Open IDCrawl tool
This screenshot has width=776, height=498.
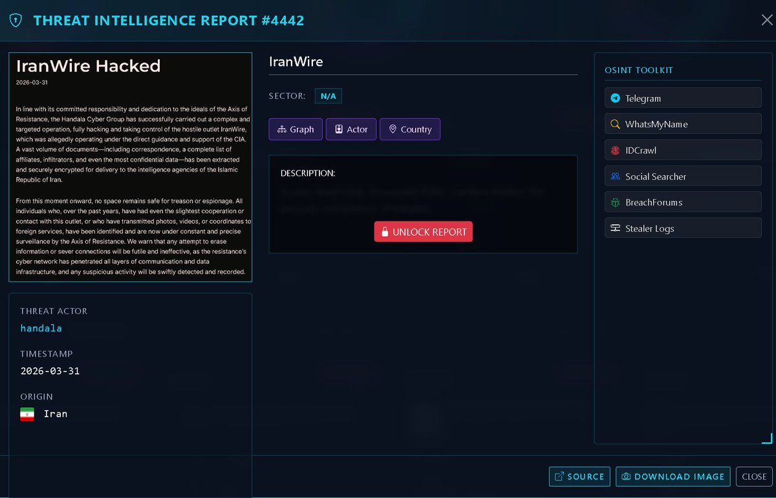(x=683, y=150)
